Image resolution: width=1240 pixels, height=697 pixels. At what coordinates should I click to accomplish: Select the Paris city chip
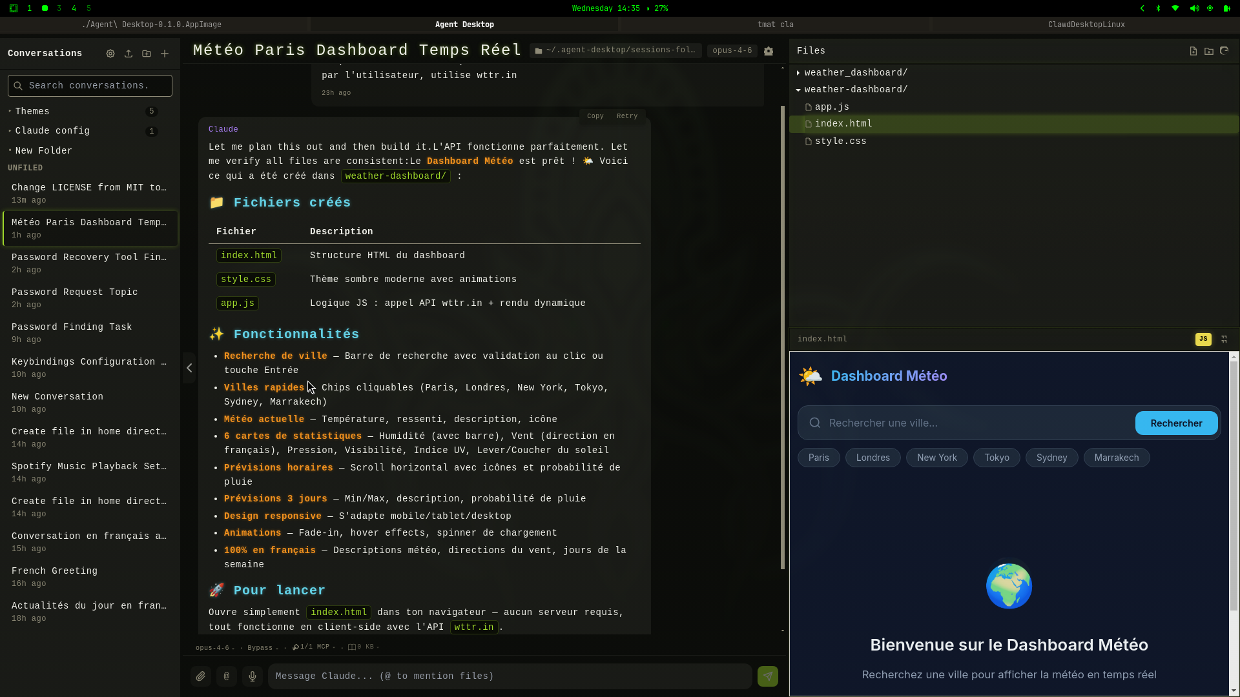[818, 458]
